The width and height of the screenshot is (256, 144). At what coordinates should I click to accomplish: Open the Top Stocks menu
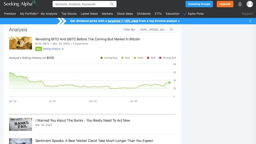click(x=69, y=14)
